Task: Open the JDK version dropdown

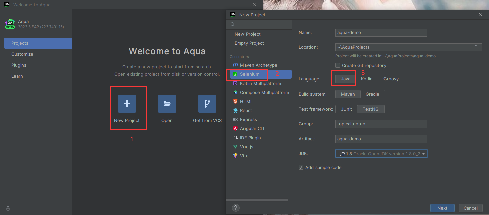Action: 381,154
